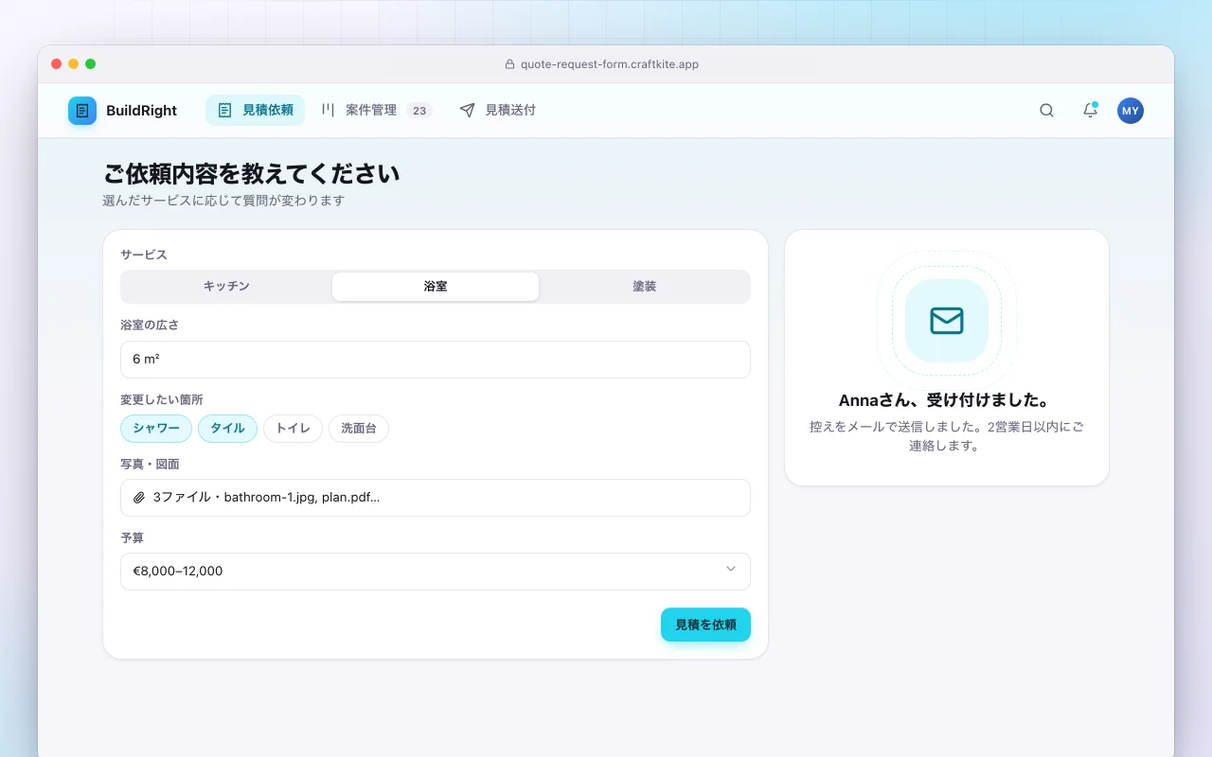Click the 浴室の広さ input field
The height and width of the screenshot is (757, 1212).
click(436, 360)
